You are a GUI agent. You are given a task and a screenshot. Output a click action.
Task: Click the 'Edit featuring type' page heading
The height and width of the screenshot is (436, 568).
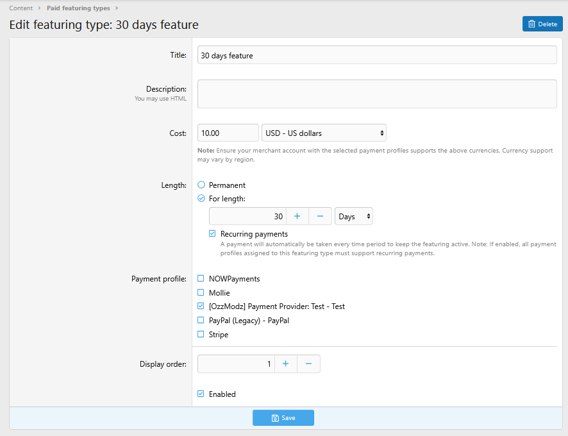click(x=104, y=24)
